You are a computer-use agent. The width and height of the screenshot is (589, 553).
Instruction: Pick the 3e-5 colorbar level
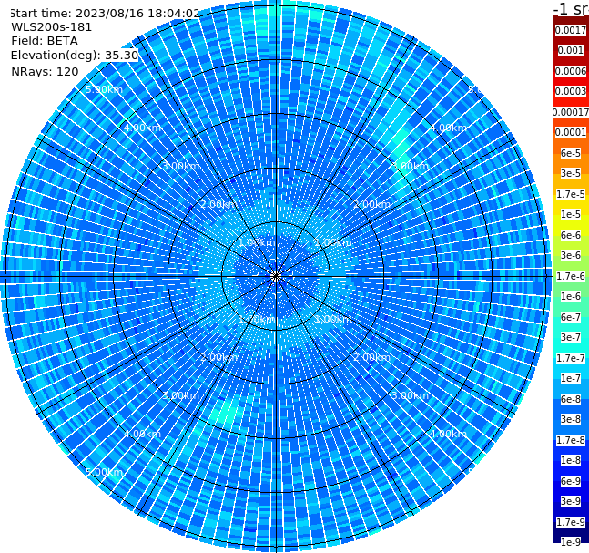click(x=571, y=173)
